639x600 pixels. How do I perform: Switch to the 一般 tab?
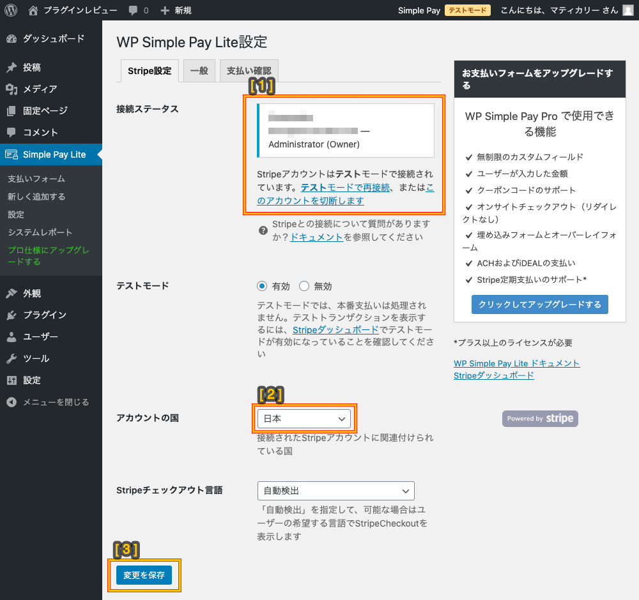(199, 71)
